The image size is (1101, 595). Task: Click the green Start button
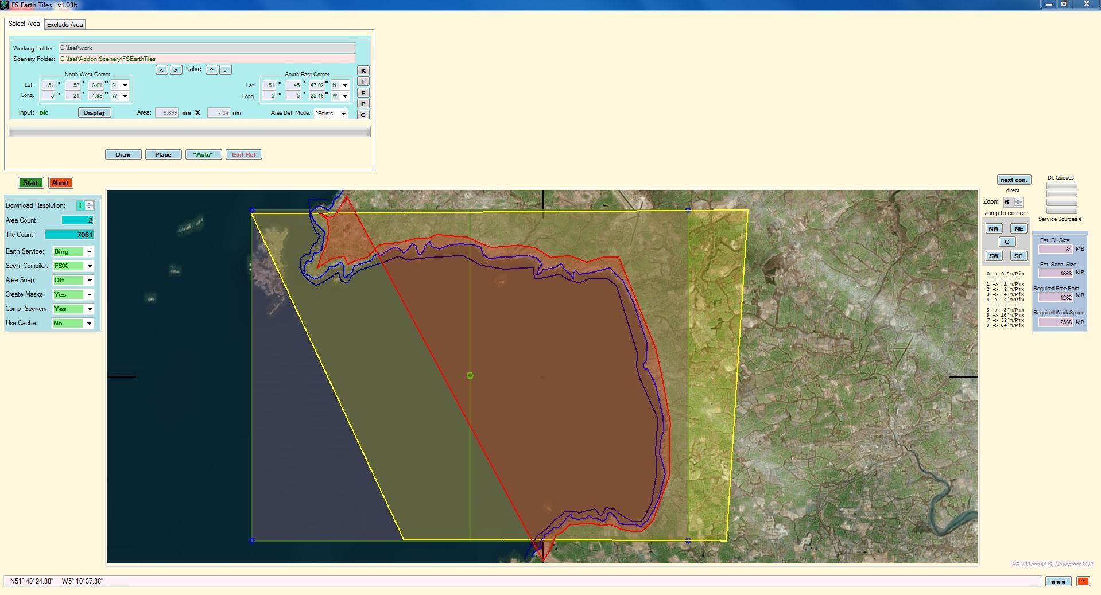30,183
